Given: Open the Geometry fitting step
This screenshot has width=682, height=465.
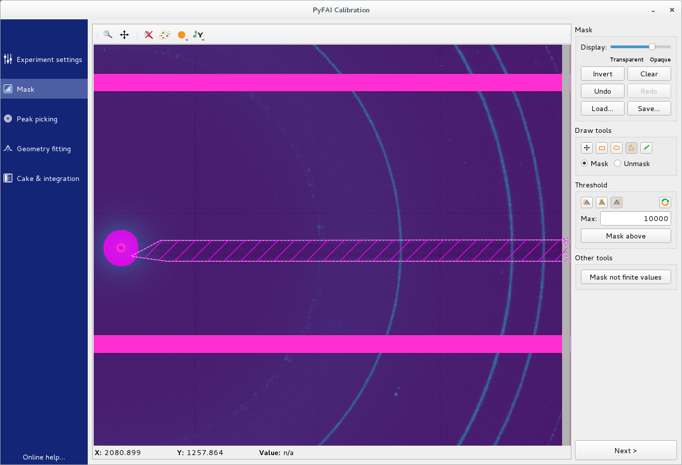Looking at the screenshot, I should pyautogui.click(x=44, y=149).
